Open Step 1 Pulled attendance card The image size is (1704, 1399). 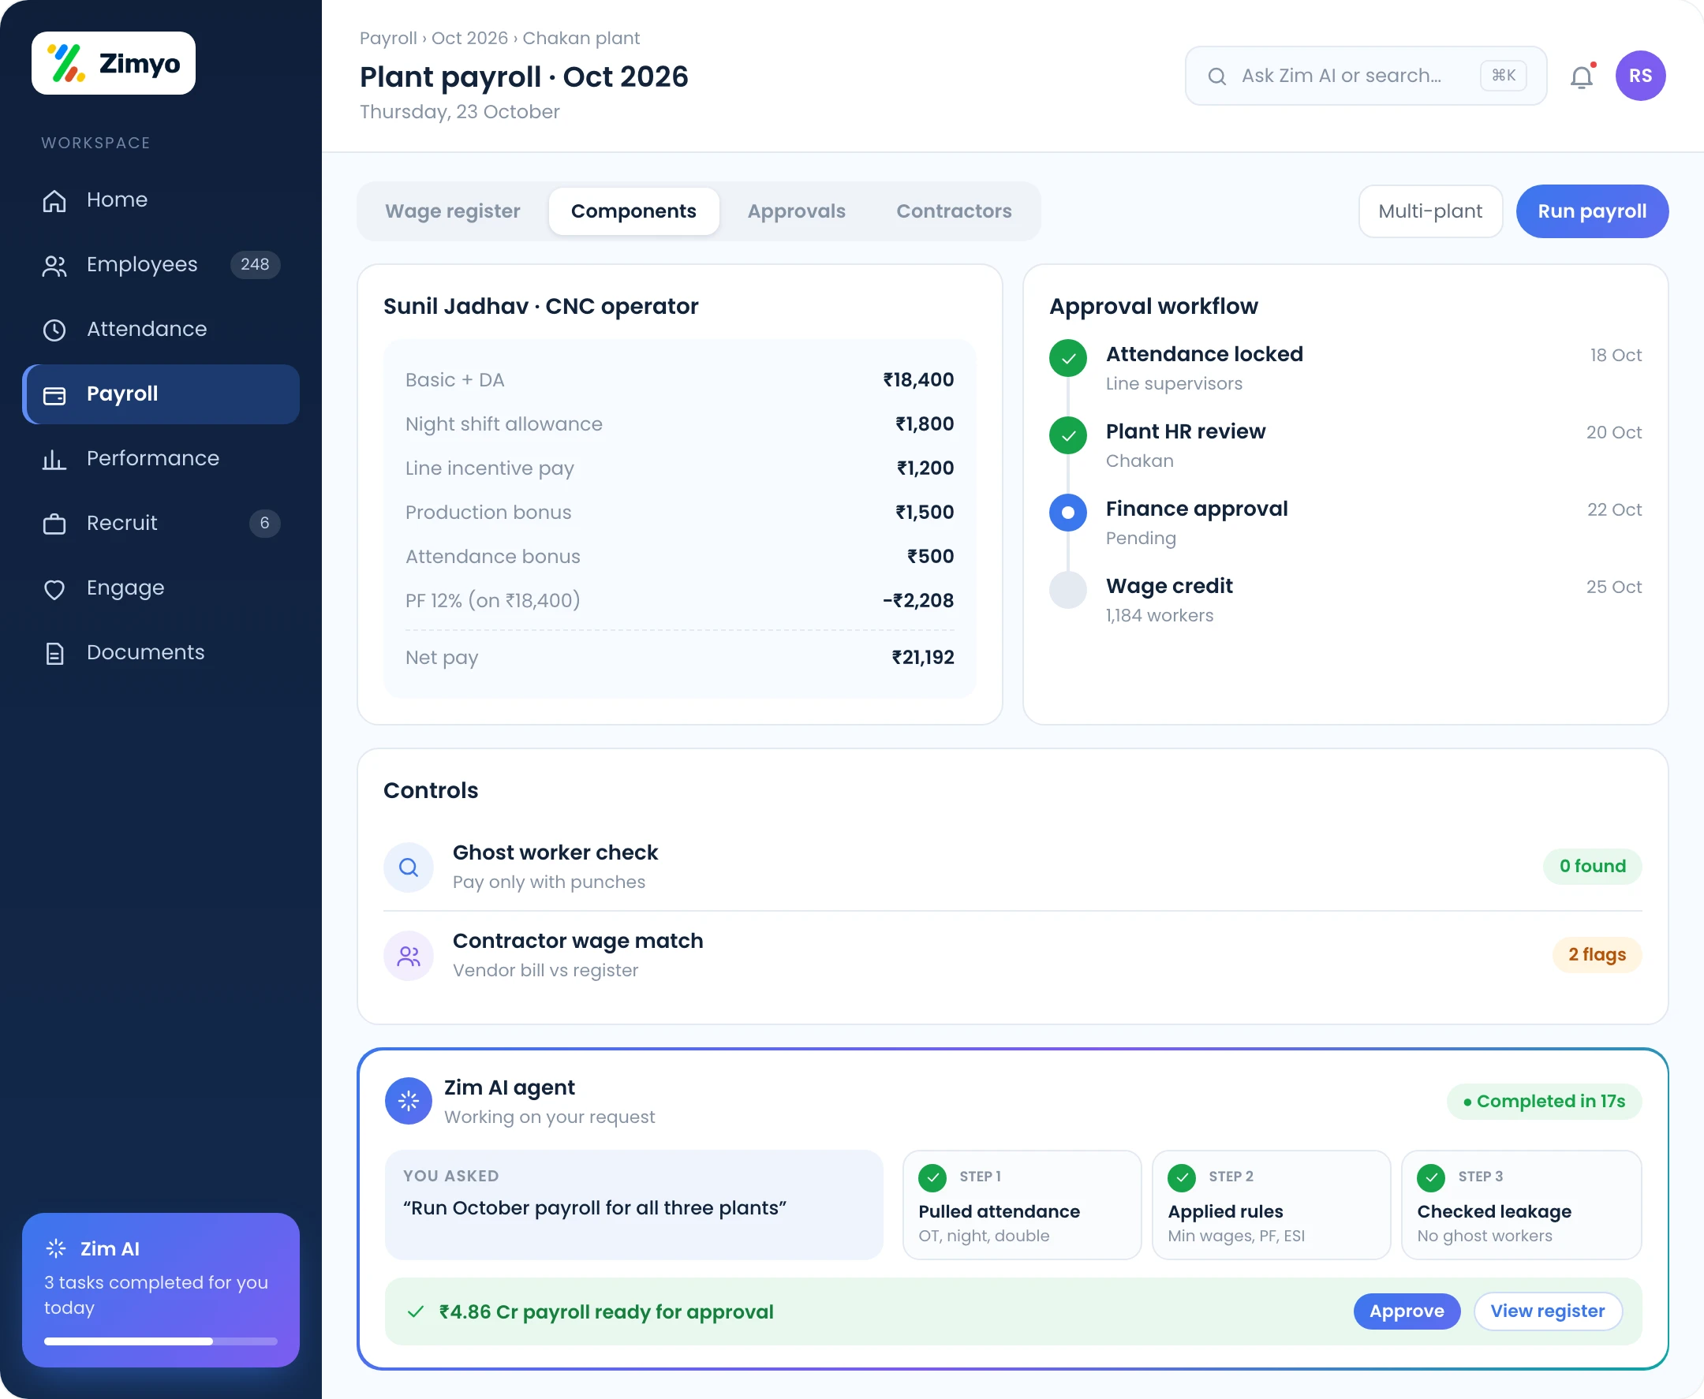click(x=1022, y=1205)
